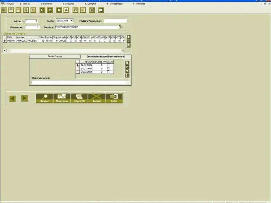
Task: Delete vencimiento with X icon
Action: 127,67
